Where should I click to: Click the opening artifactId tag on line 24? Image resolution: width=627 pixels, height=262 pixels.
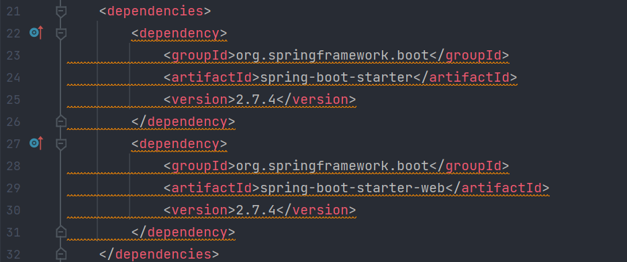(x=212, y=77)
